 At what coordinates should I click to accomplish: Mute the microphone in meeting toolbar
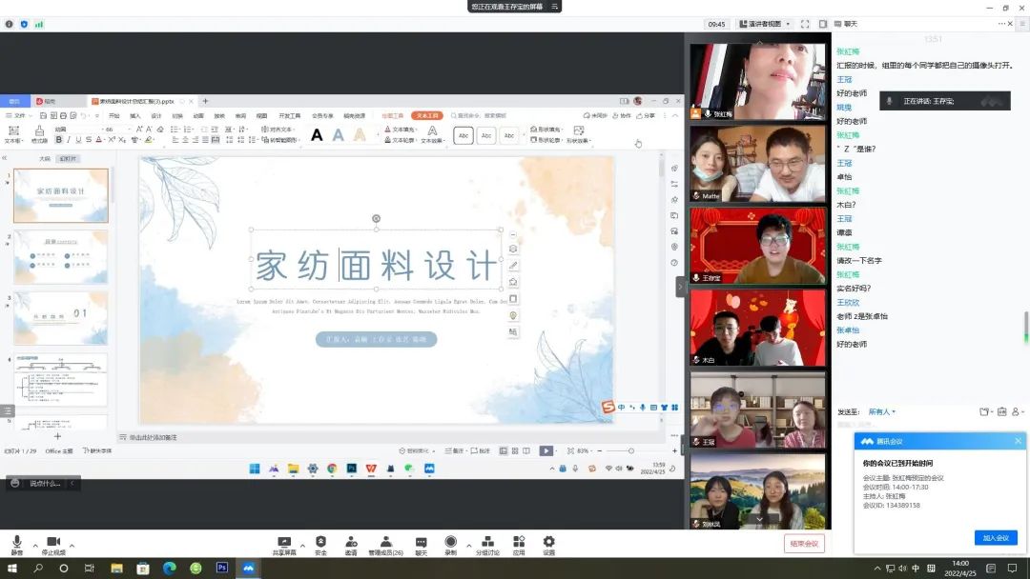[17, 544]
